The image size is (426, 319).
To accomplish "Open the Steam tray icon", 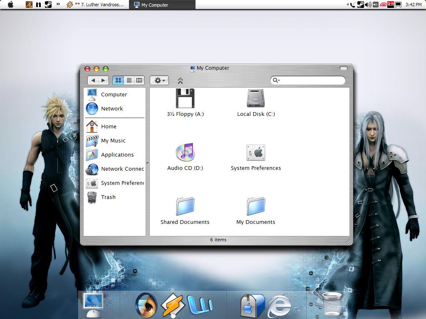I will tap(360, 5).
